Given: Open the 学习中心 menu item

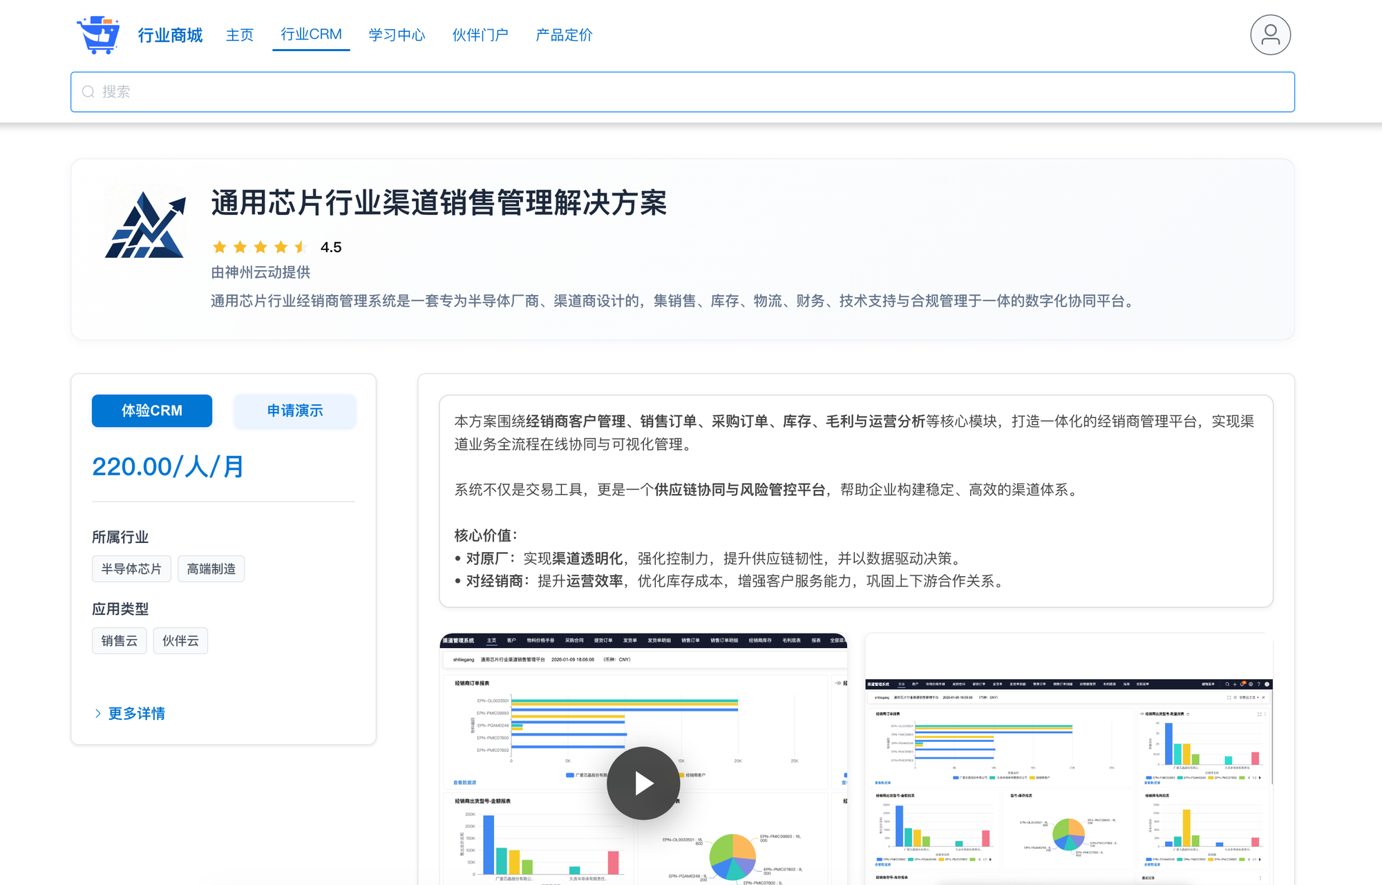Looking at the screenshot, I should [x=397, y=35].
